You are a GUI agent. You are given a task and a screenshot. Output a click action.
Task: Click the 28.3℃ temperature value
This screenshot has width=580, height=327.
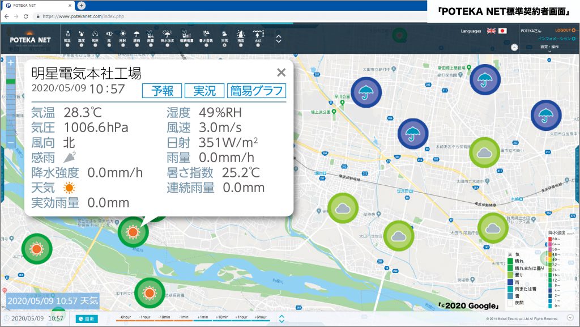83,112
